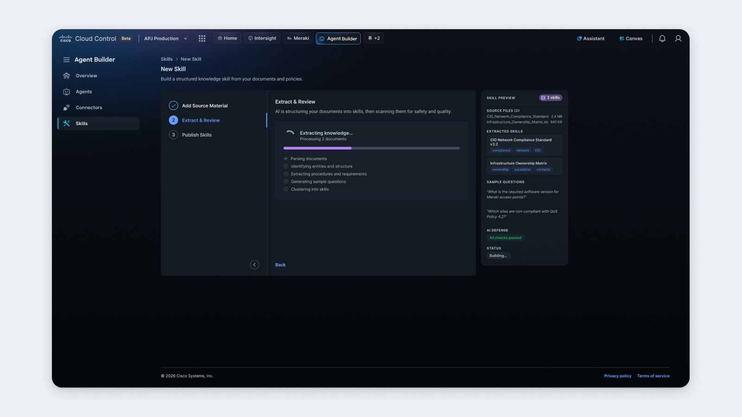Click the step 2 circle icon
Screen dimensions: 742x417
[x=173, y=120]
